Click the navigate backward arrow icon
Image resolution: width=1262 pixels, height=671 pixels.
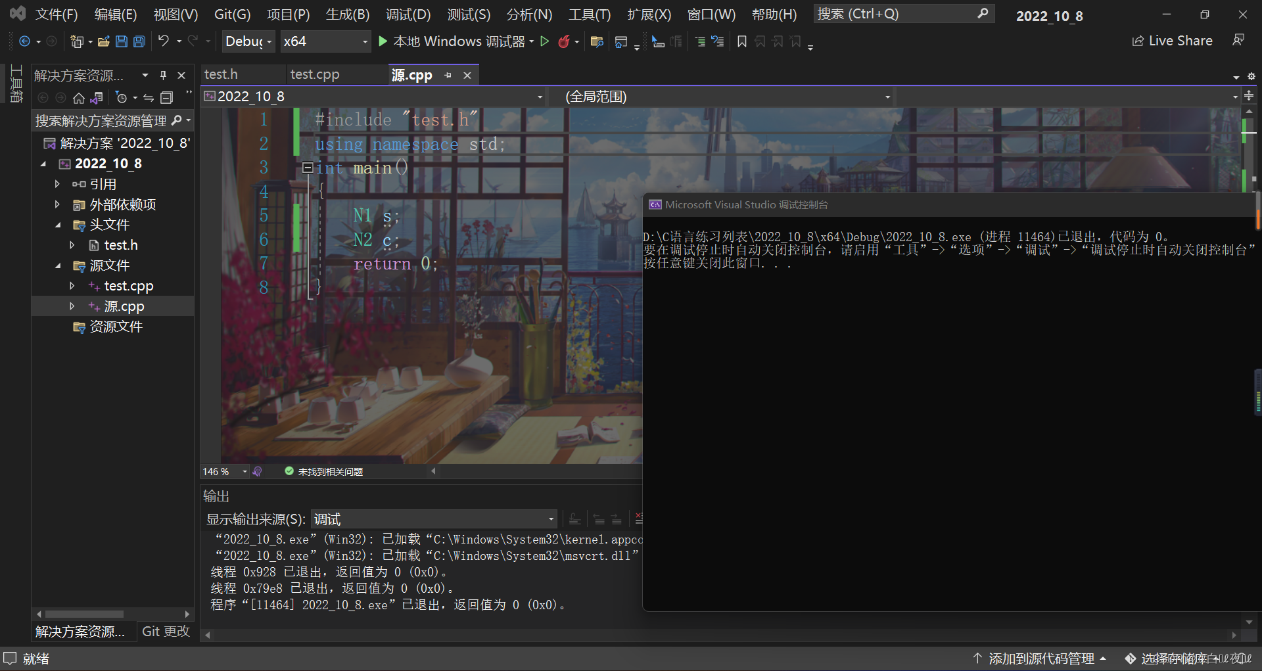tap(24, 41)
